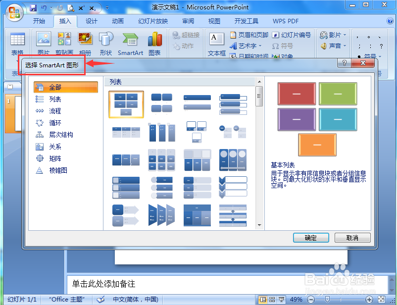Apply subscript x₂ from the quick toolbar
This screenshot has width=397, height=305.
point(93,8)
